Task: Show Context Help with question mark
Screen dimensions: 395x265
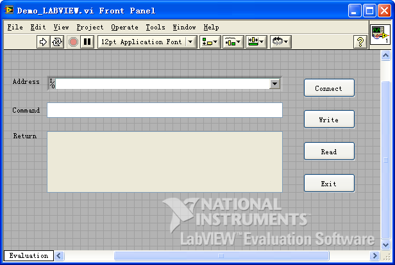Action: tap(360, 42)
